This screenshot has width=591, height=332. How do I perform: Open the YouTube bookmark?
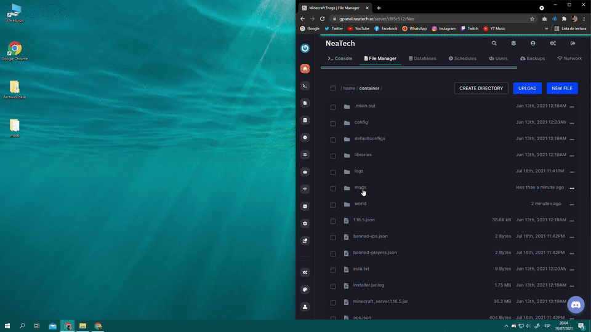point(358,29)
